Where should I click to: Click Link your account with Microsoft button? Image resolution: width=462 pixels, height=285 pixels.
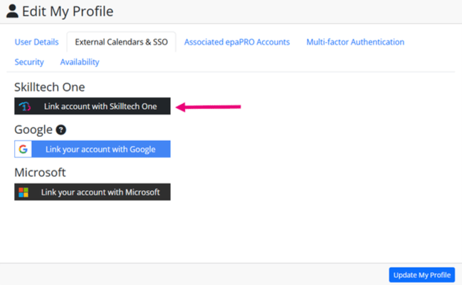(x=93, y=192)
